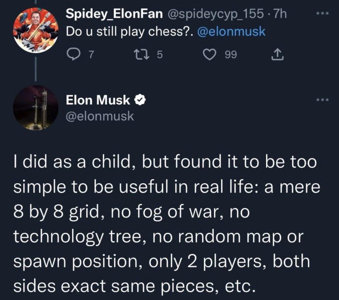Click the @elonmusk mention link

click(231, 32)
